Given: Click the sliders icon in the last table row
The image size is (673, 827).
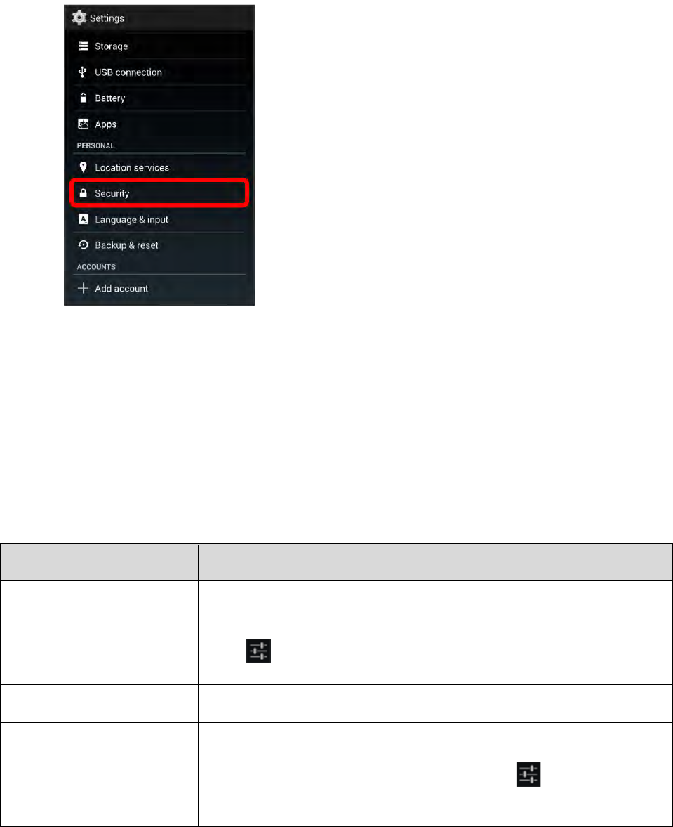Looking at the screenshot, I should point(528,774).
